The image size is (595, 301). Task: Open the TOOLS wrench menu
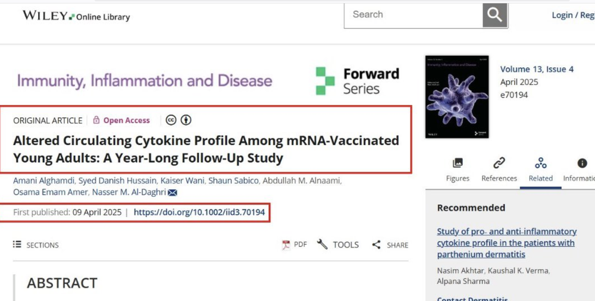tap(338, 244)
